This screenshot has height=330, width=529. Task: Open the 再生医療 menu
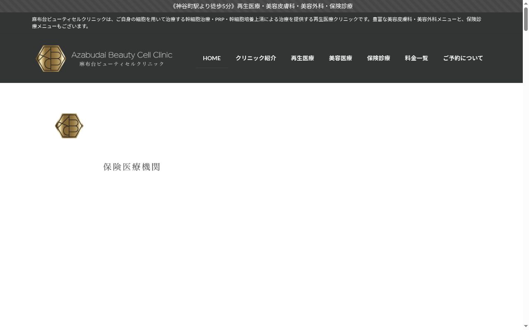click(303, 58)
